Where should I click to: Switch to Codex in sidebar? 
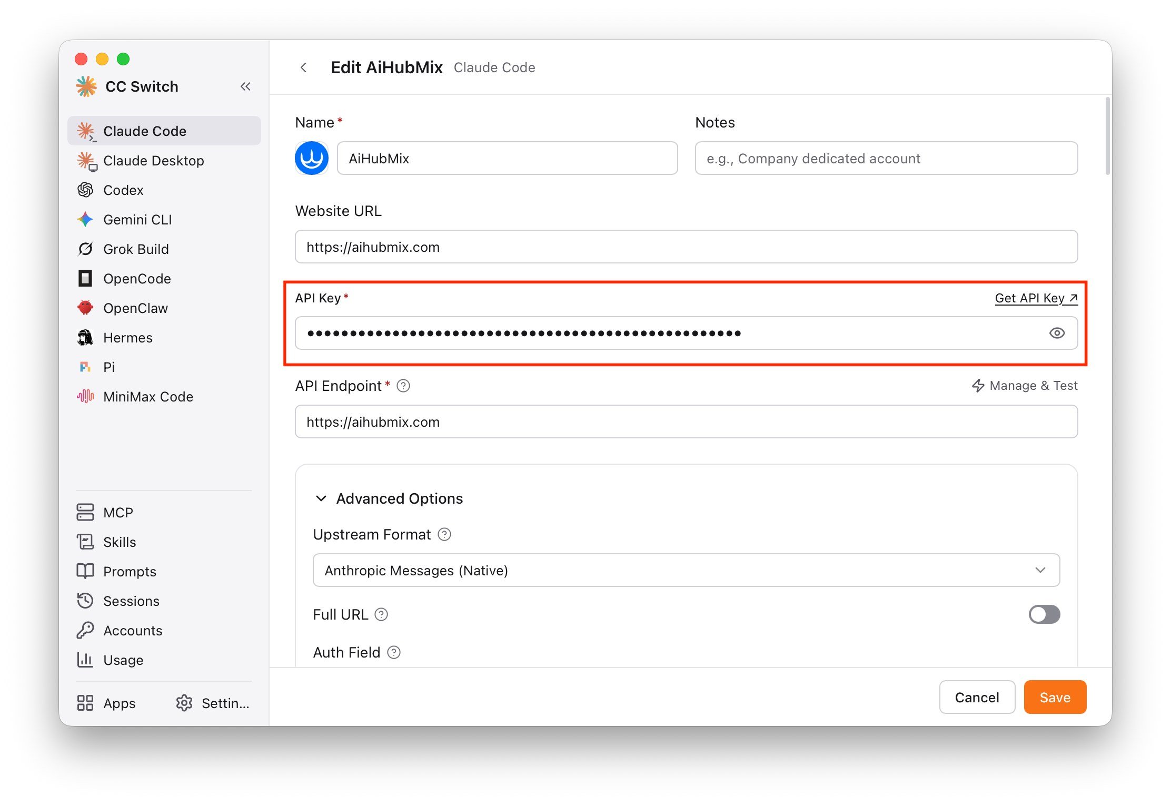pos(164,190)
